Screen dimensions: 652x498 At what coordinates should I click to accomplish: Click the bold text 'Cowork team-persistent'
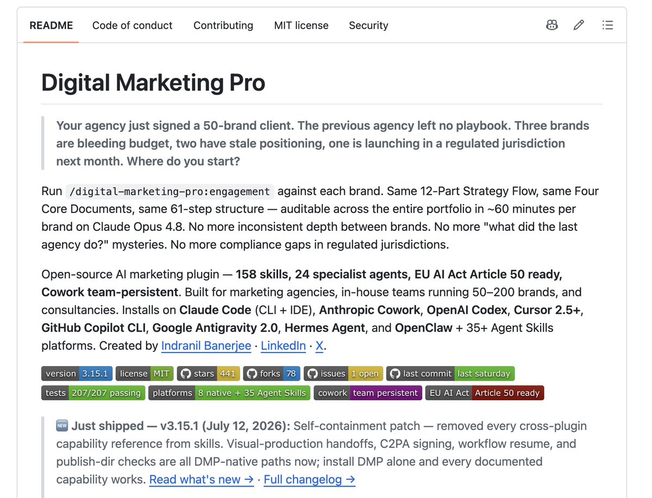point(110,292)
